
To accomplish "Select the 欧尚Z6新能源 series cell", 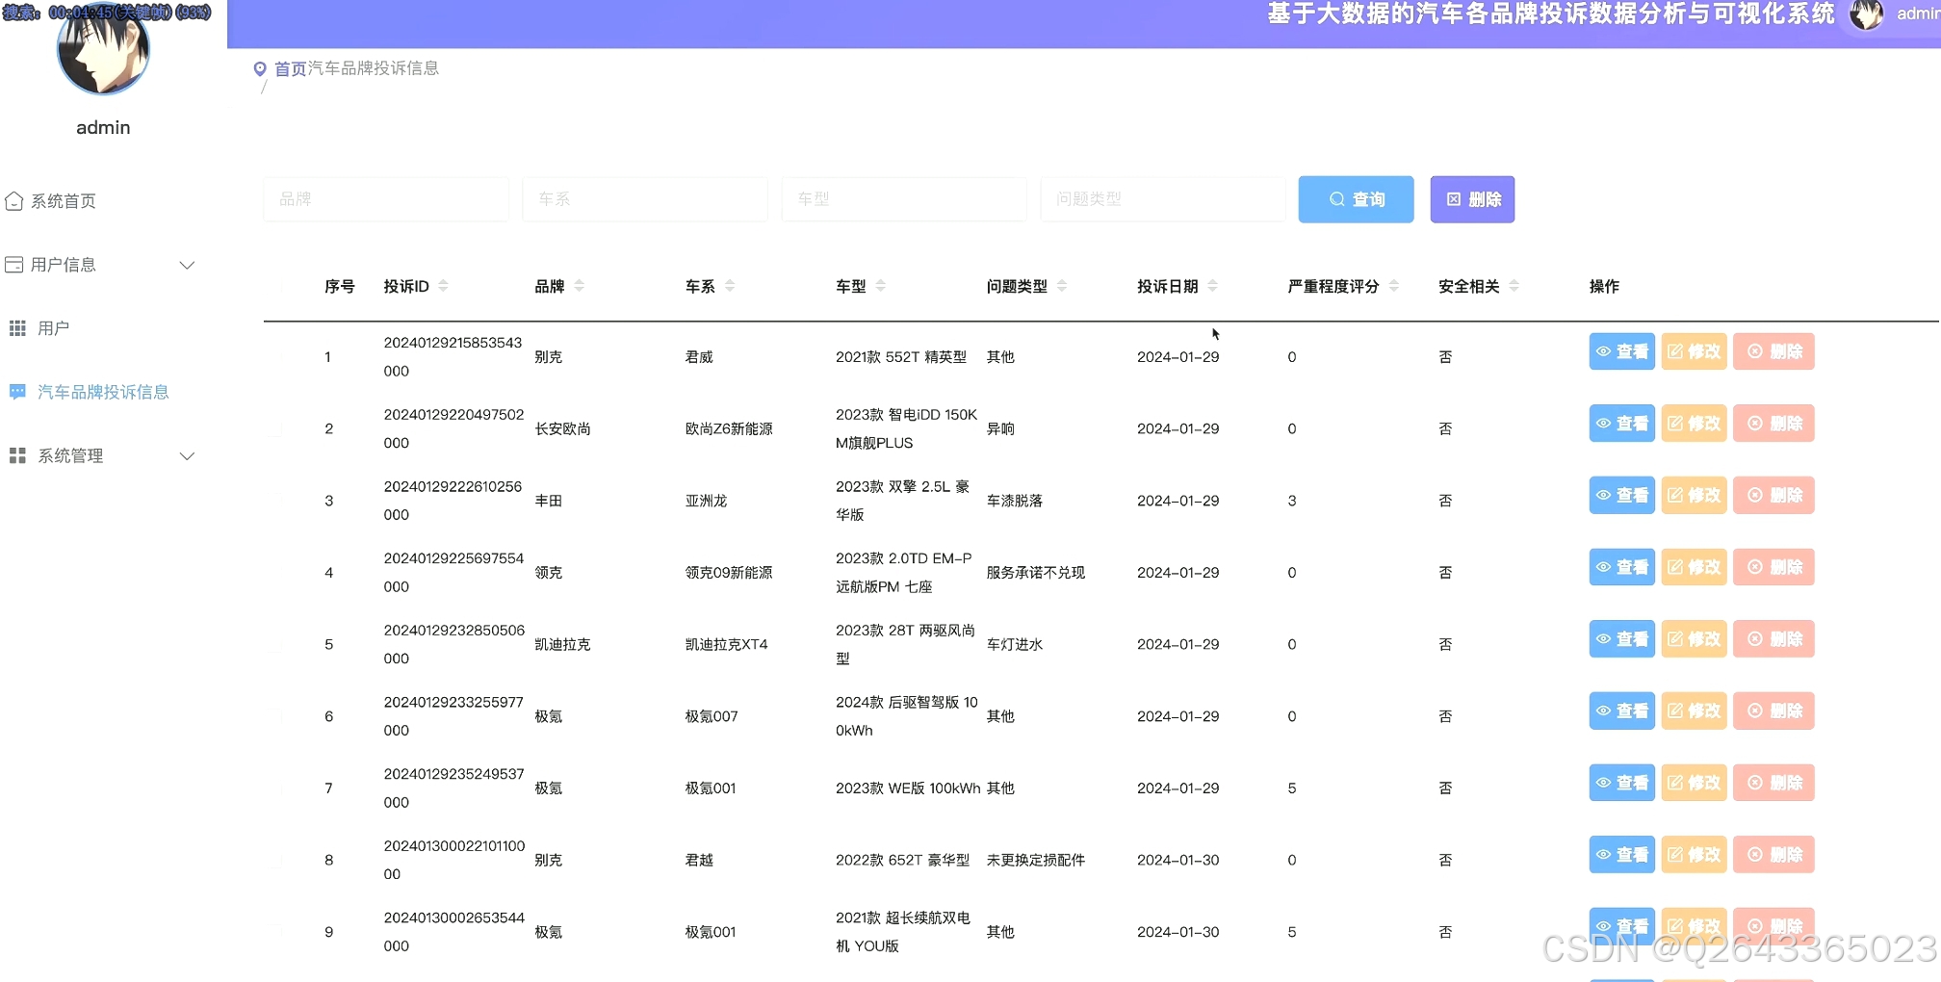I will [x=729, y=428].
